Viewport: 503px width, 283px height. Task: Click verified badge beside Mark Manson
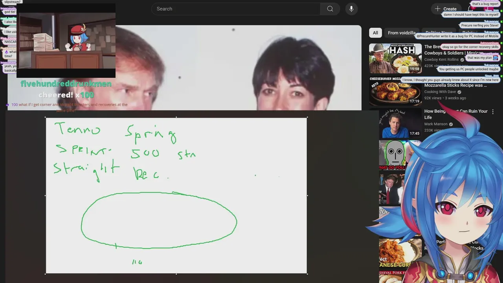point(451,124)
